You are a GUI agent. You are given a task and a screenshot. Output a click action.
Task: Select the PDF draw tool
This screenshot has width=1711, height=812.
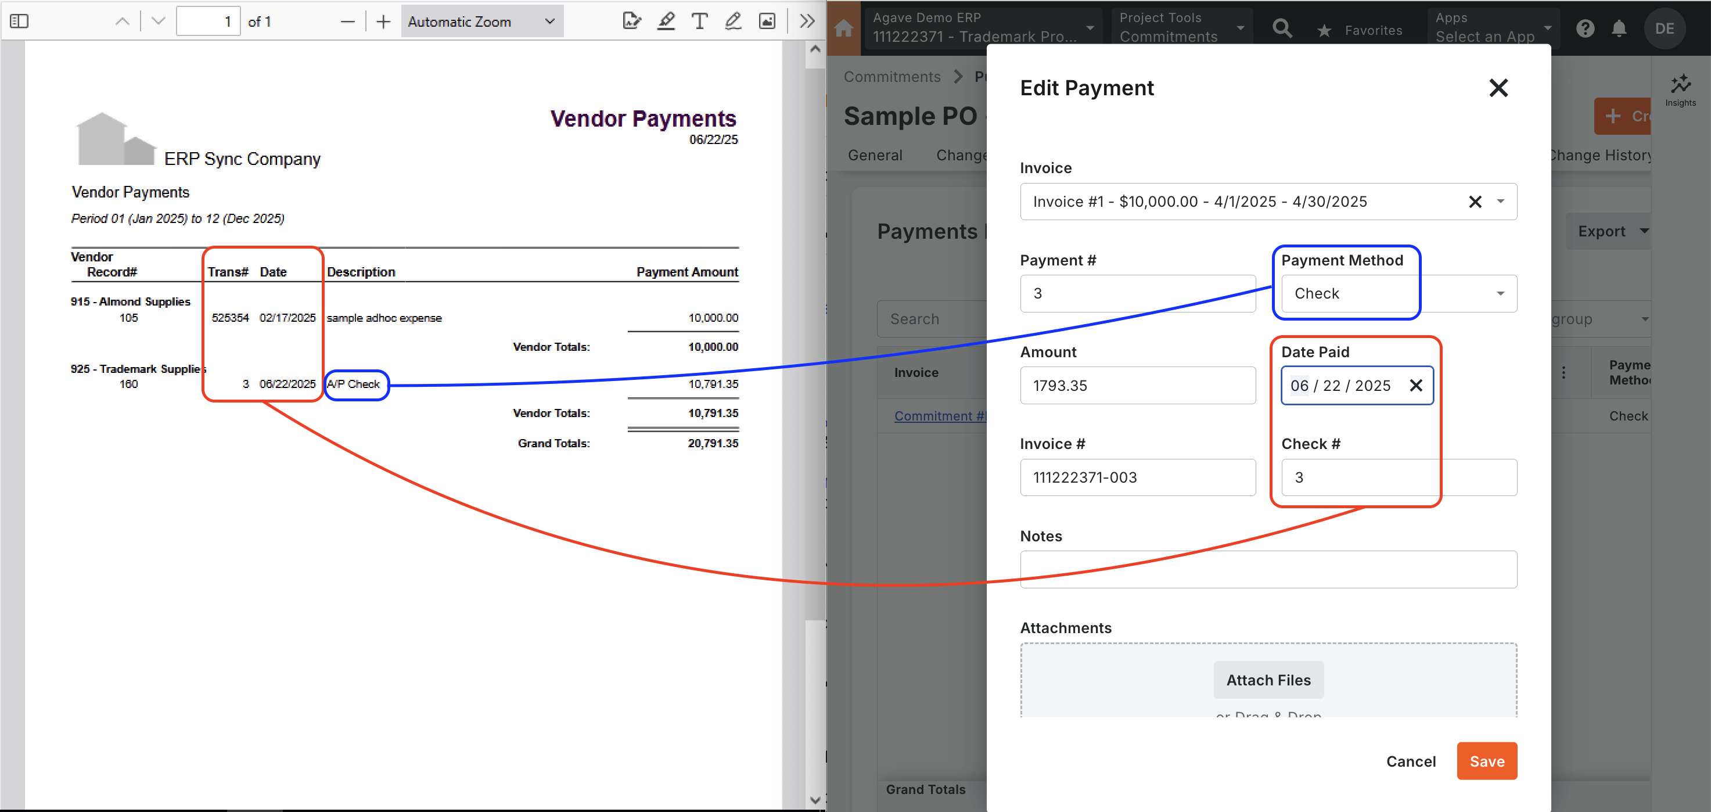(x=732, y=21)
